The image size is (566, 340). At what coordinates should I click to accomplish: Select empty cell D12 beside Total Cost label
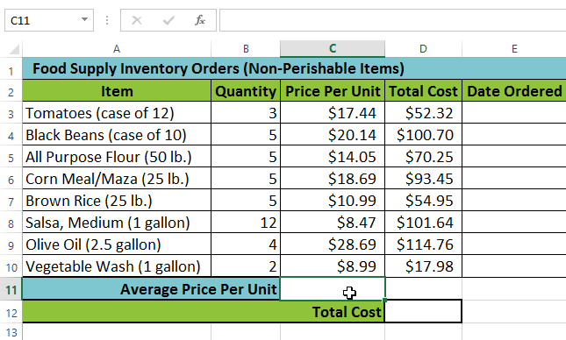point(424,311)
